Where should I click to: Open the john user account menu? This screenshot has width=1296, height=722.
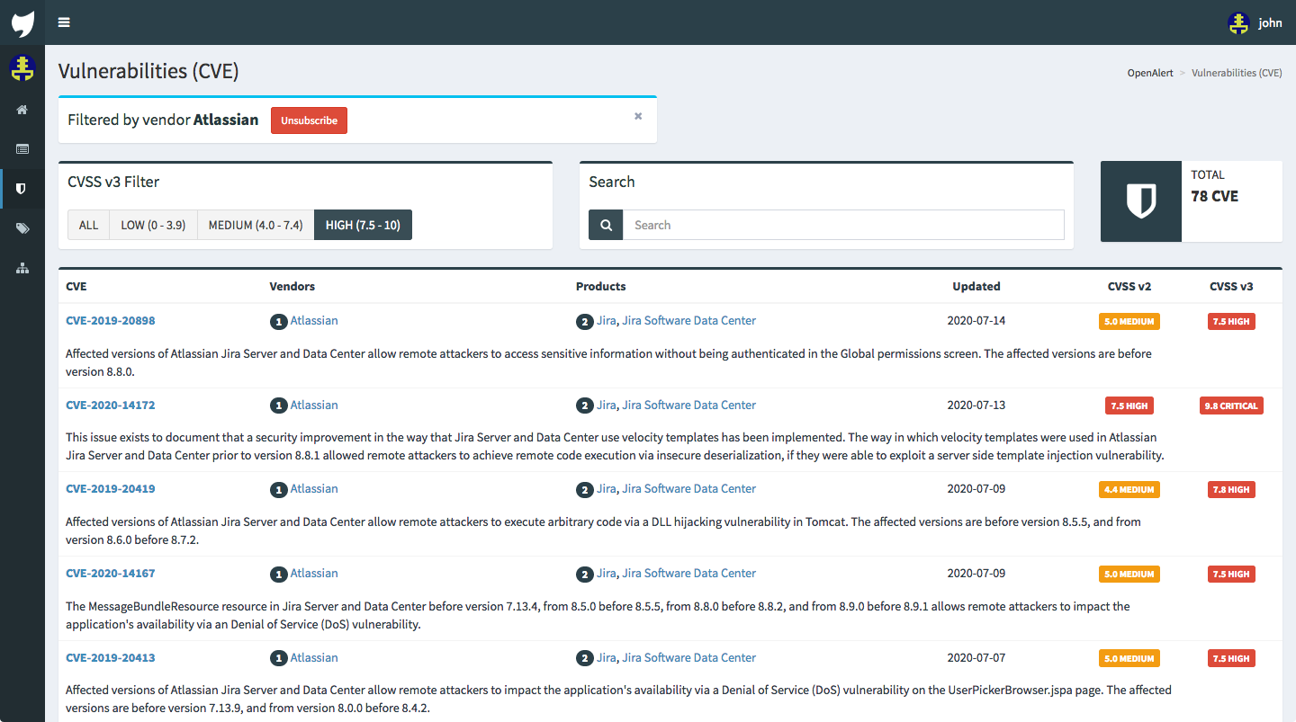pos(1257,22)
